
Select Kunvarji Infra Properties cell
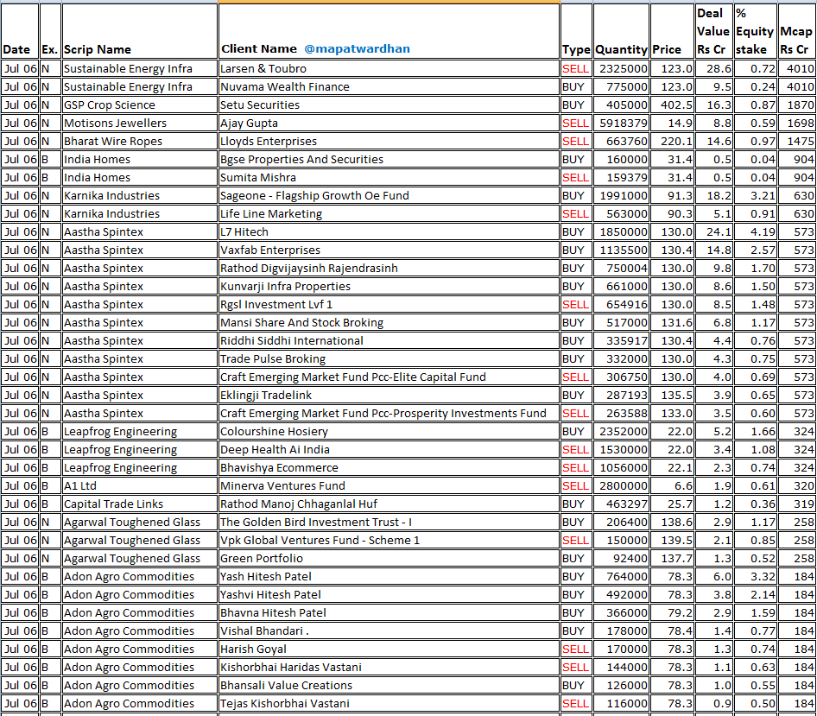click(x=389, y=287)
